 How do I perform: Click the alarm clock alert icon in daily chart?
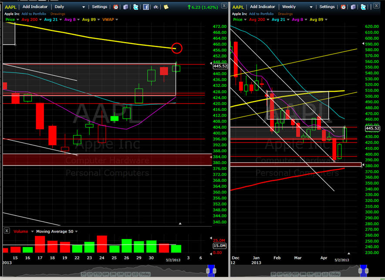115,7
